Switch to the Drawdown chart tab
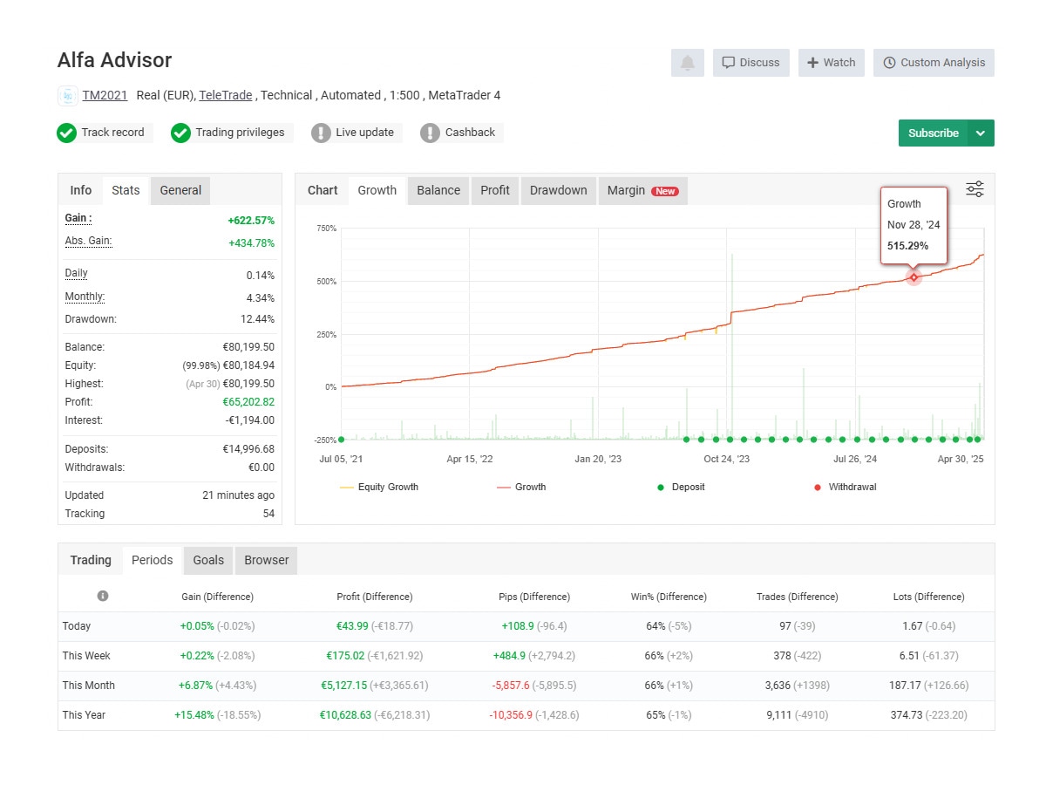The width and height of the screenshot is (1046, 785). click(558, 190)
